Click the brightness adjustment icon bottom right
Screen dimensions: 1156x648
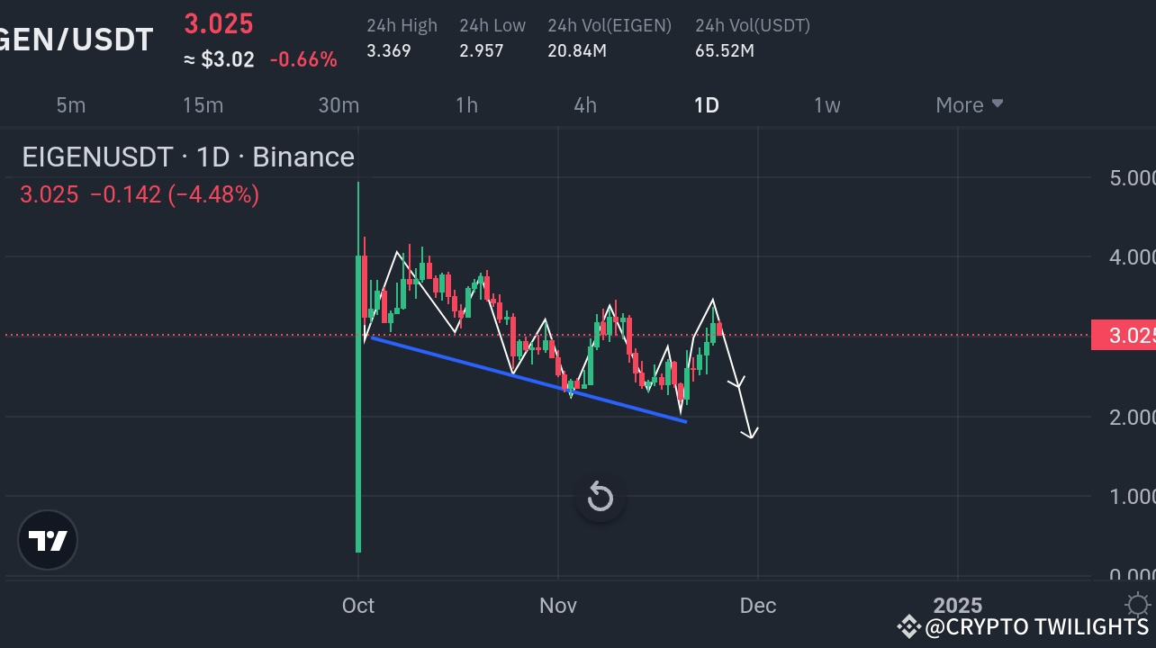click(1136, 605)
